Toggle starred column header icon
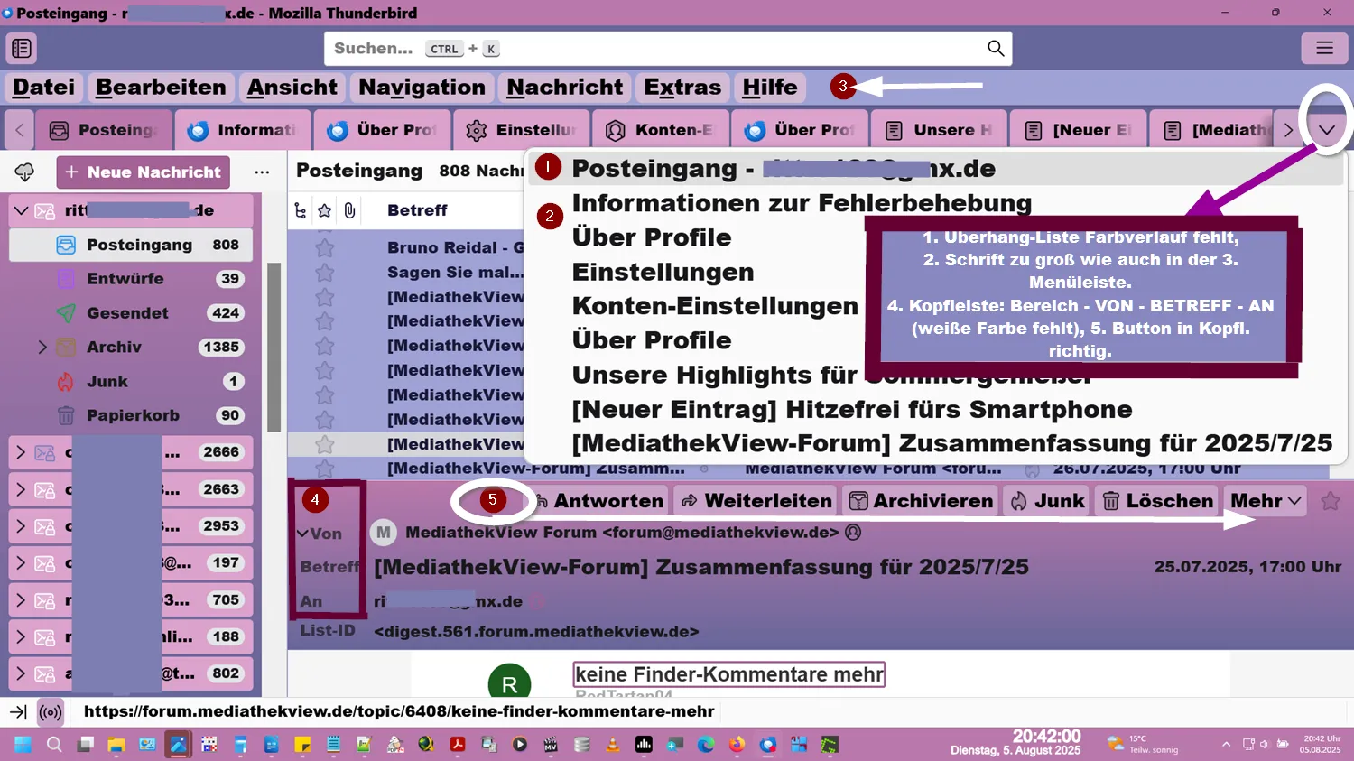The image size is (1354, 761). click(325, 210)
